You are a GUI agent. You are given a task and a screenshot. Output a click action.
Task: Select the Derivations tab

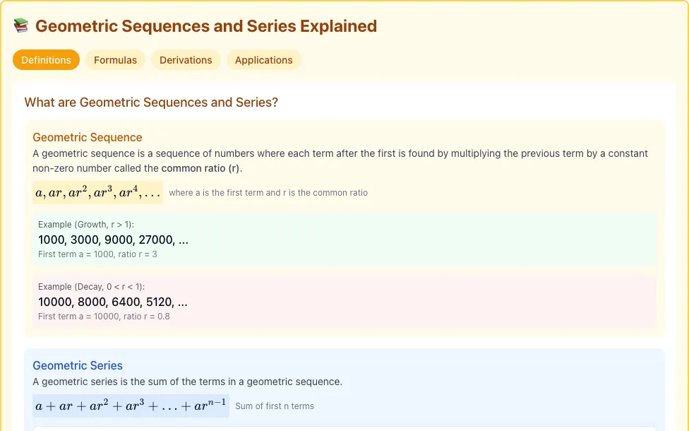(x=186, y=60)
